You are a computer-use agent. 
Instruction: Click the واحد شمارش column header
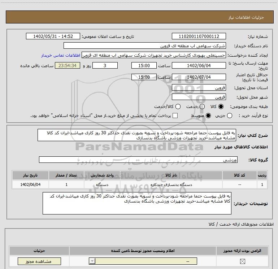click(102, 175)
